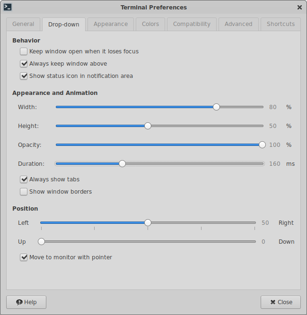
Task: Select the Drop-down tab
Action: (64, 24)
